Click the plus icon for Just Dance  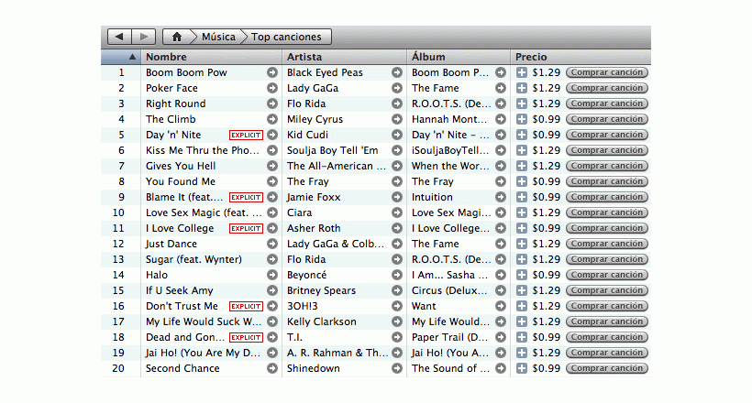click(522, 244)
